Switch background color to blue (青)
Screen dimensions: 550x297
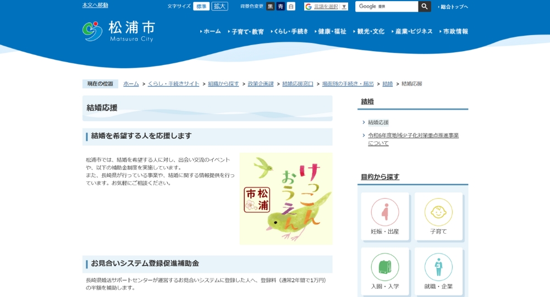click(280, 7)
